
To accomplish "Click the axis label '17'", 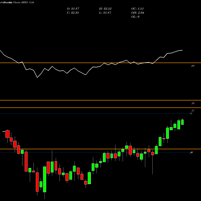I will 193,111.
